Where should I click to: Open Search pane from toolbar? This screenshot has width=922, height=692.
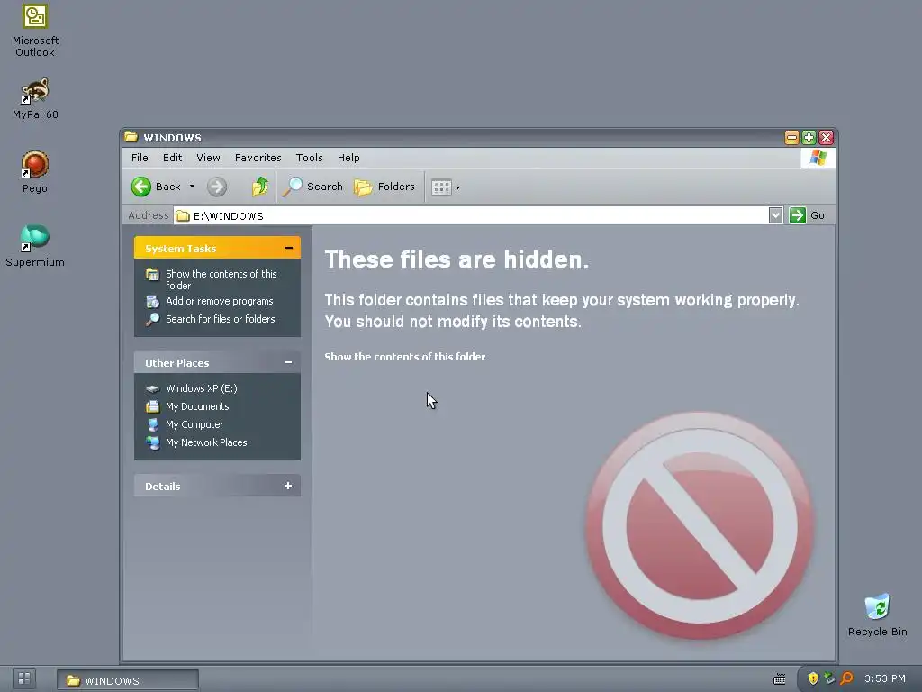coord(312,187)
